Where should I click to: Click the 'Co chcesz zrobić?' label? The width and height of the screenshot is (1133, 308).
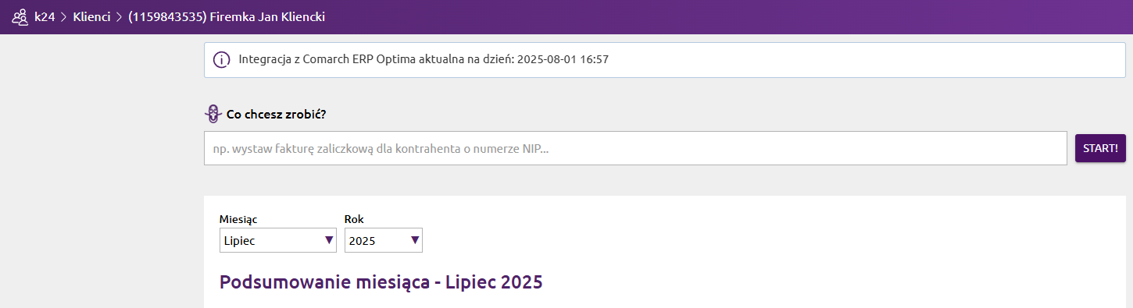276,114
